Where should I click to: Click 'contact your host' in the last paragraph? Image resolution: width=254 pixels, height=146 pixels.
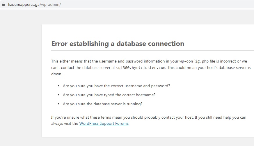tap(177, 117)
